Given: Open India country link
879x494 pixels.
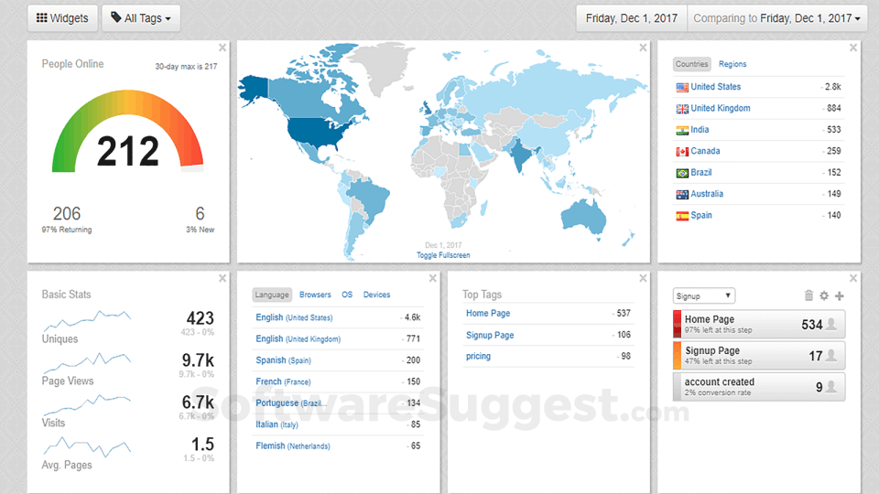Looking at the screenshot, I should [x=700, y=129].
